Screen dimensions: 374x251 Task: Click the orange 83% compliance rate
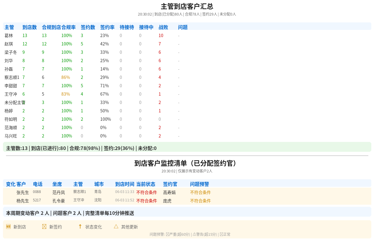[x=66, y=94]
